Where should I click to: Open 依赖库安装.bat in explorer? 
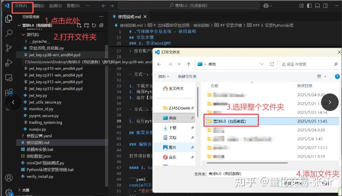[40, 149]
